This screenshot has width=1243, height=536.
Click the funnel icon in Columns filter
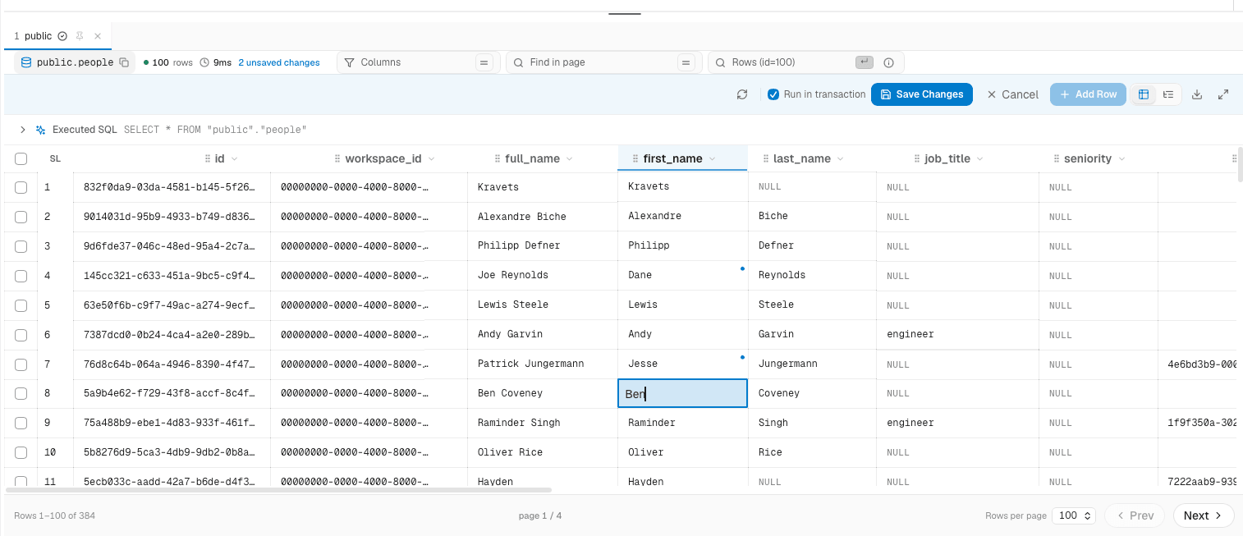click(x=349, y=62)
